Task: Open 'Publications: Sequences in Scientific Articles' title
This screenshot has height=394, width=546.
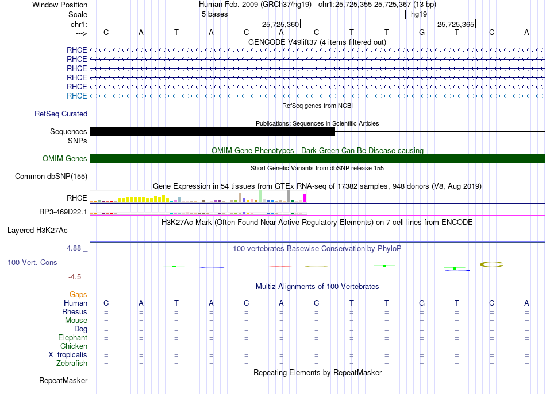Action: (317, 123)
